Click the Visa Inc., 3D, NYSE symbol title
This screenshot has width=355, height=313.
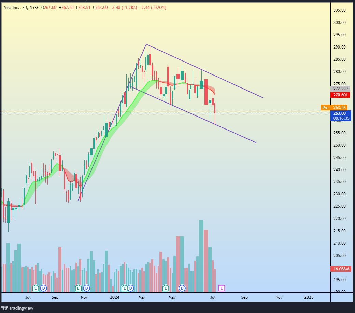point(21,8)
